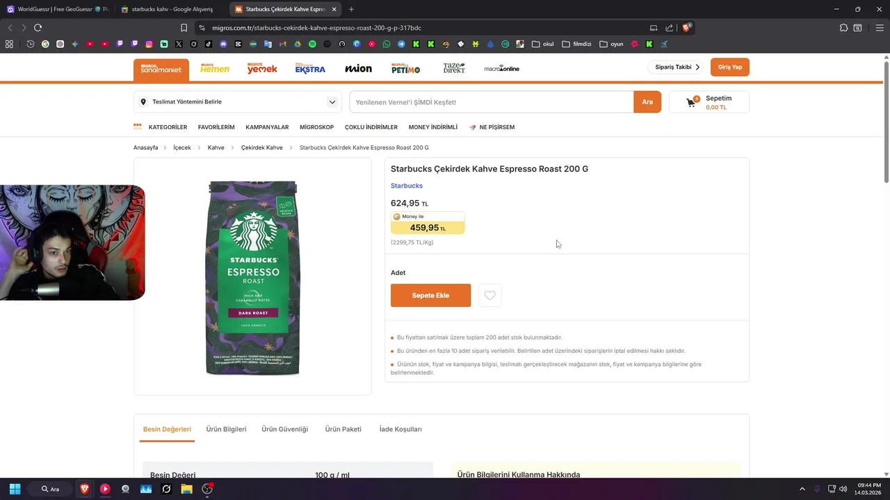Image resolution: width=890 pixels, height=500 pixels.
Task: Click the Brave browser taskbar icon
Action: (85, 489)
